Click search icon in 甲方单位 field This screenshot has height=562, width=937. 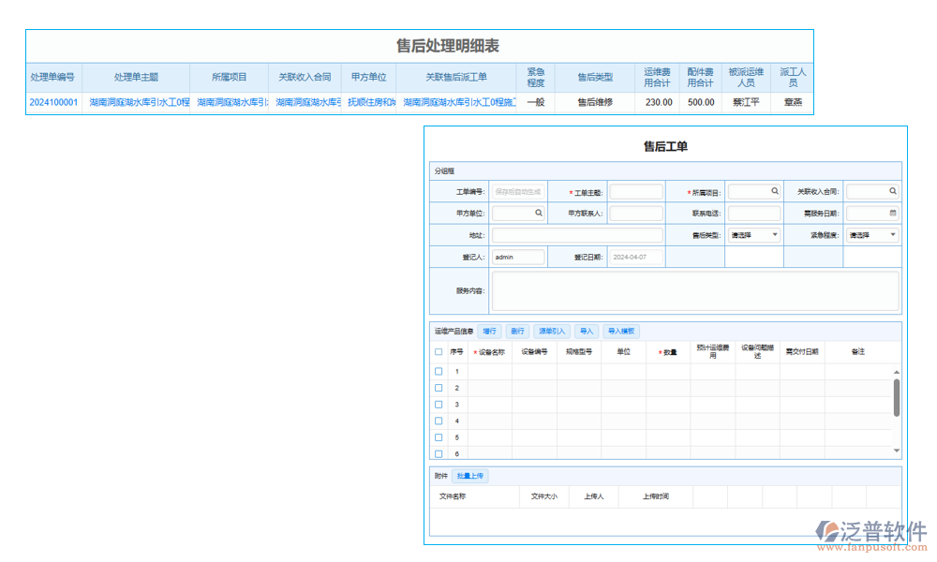click(539, 214)
